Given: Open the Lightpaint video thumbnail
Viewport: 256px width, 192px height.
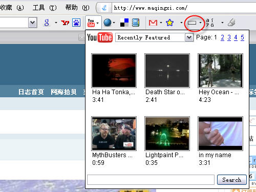Looking at the screenshot, I should click(167, 134).
